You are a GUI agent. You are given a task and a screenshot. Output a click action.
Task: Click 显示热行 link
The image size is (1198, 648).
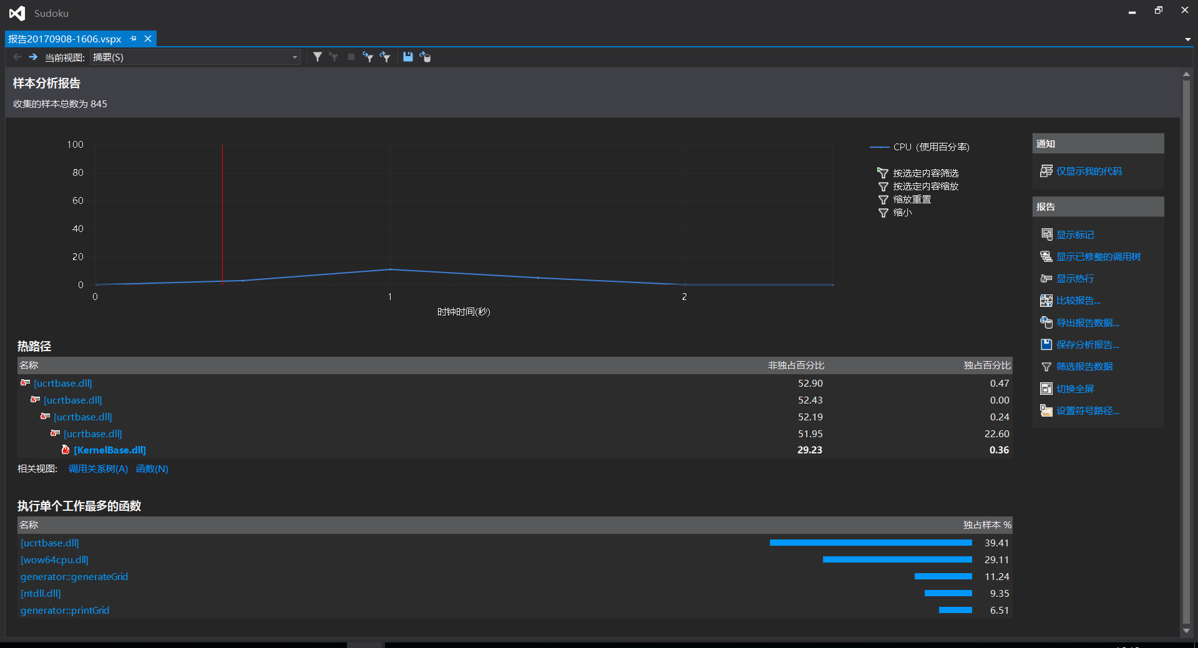(x=1075, y=278)
